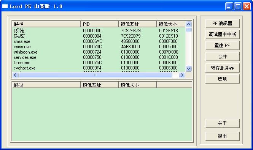Viewport: 253px width, 150px height.
Task: Click PID value 00000724
Action: [92, 52]
